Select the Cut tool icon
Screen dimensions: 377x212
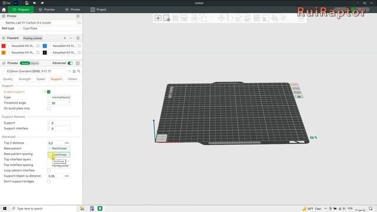(x=257, y=18)
